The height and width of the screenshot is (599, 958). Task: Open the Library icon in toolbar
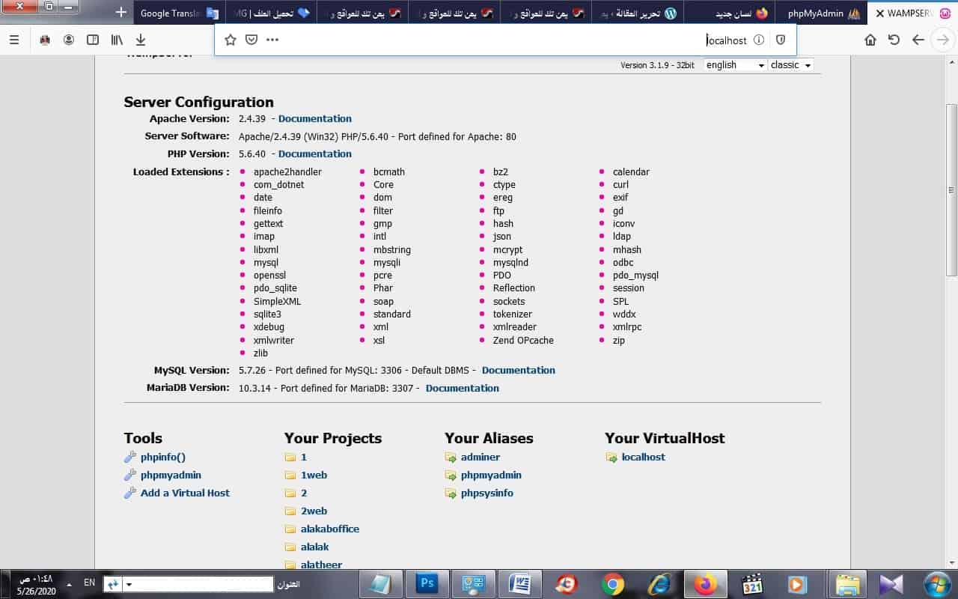[117, 40]
